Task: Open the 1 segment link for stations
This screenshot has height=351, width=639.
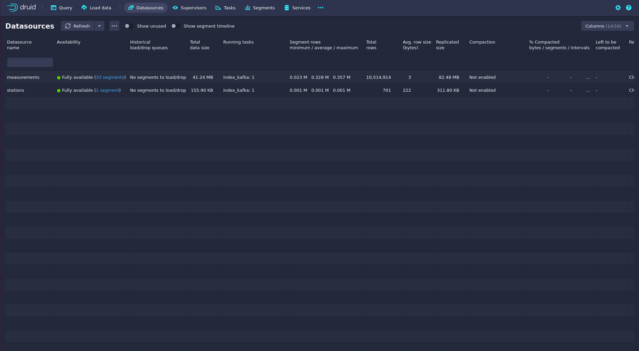Action: tap(107, 90)
